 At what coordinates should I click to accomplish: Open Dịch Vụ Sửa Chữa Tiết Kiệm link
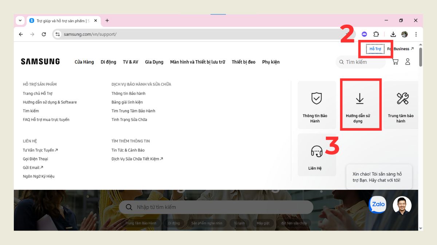[137, 159]
